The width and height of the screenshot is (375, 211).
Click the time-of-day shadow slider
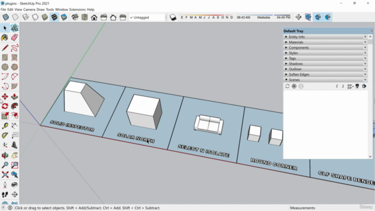(263, 17)
